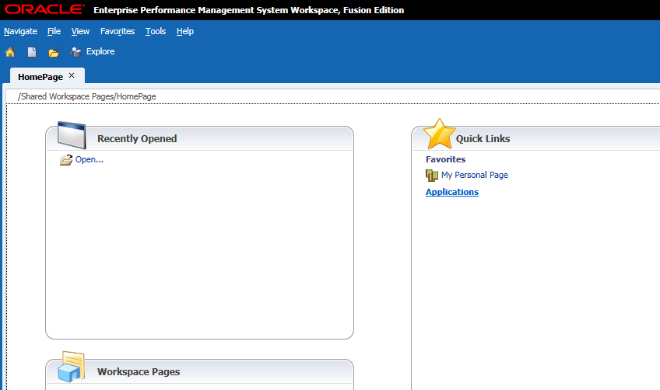Open the Help menu
The height and width of the screenshot is (390, 660).
click(185, 31)
